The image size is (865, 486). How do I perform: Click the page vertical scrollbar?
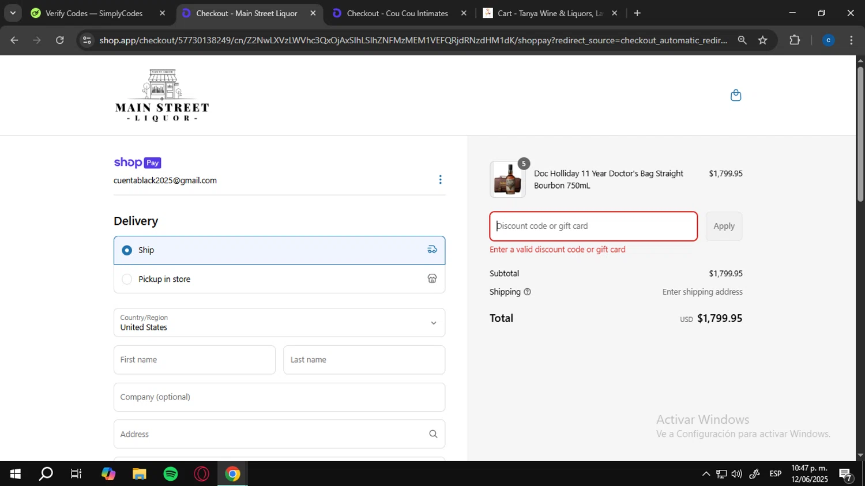[x=860, y=134]
